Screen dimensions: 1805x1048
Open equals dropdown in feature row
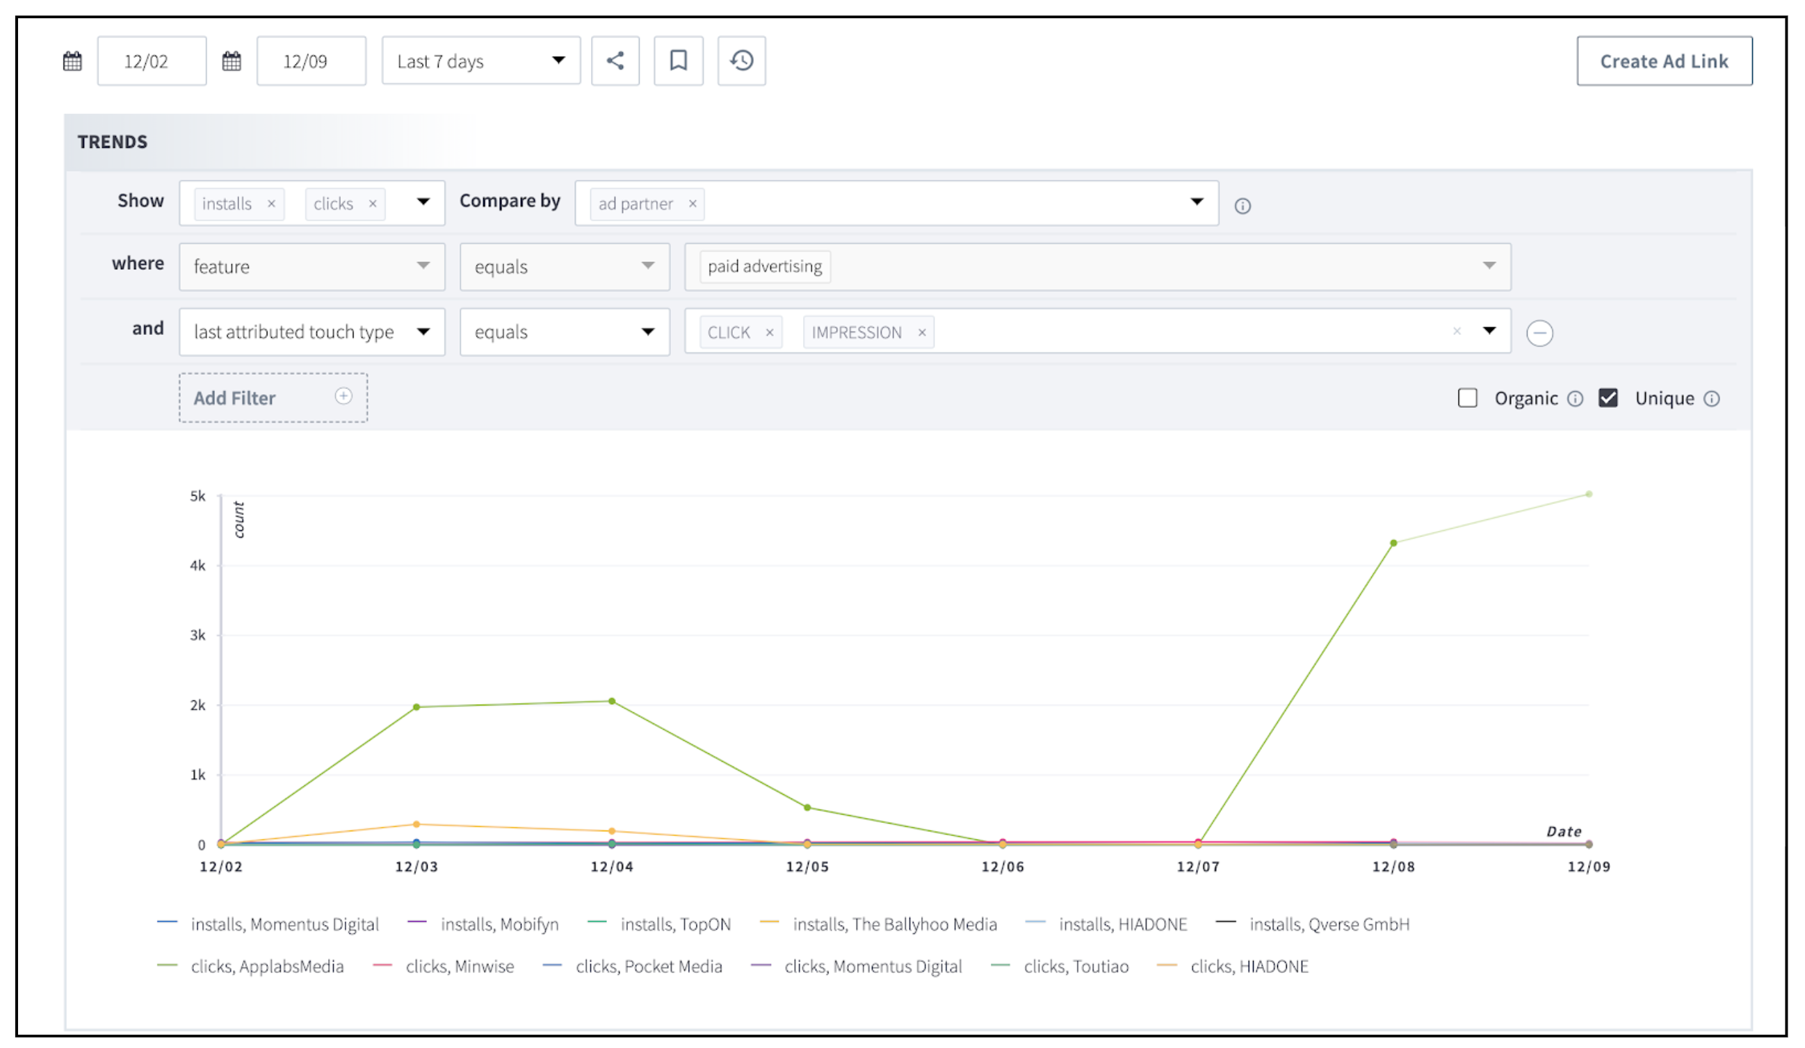[x=565, y=267]
